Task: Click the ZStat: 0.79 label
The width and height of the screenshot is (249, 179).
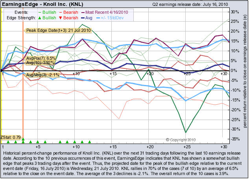Action: 11,137
